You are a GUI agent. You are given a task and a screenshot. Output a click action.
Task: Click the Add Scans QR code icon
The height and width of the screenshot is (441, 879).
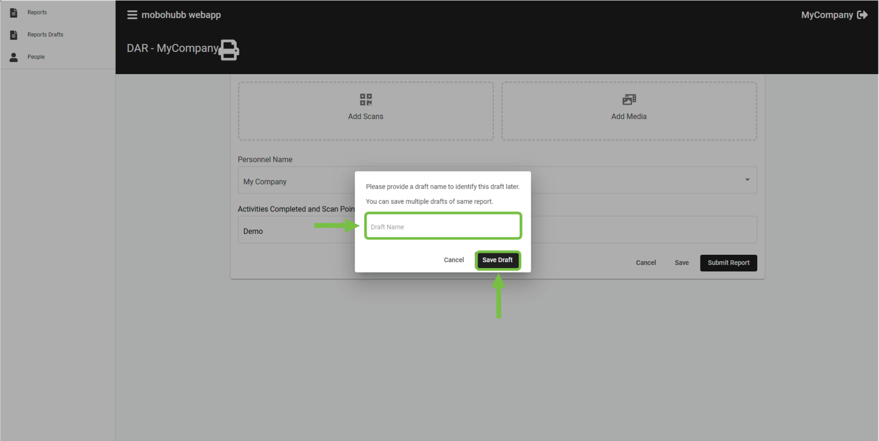click(366, 99)
